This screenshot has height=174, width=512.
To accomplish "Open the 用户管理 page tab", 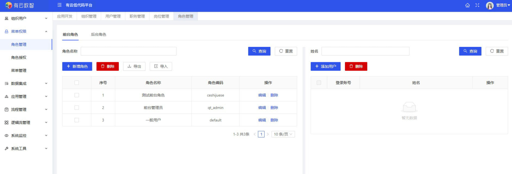I will click(113, 16).
